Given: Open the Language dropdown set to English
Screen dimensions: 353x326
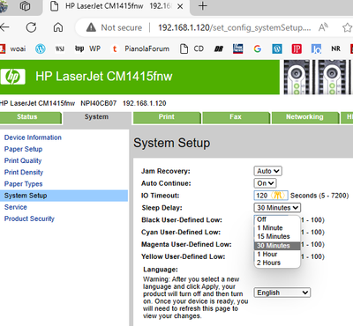Looking at the screenshot, I should (x=282, y=293).
